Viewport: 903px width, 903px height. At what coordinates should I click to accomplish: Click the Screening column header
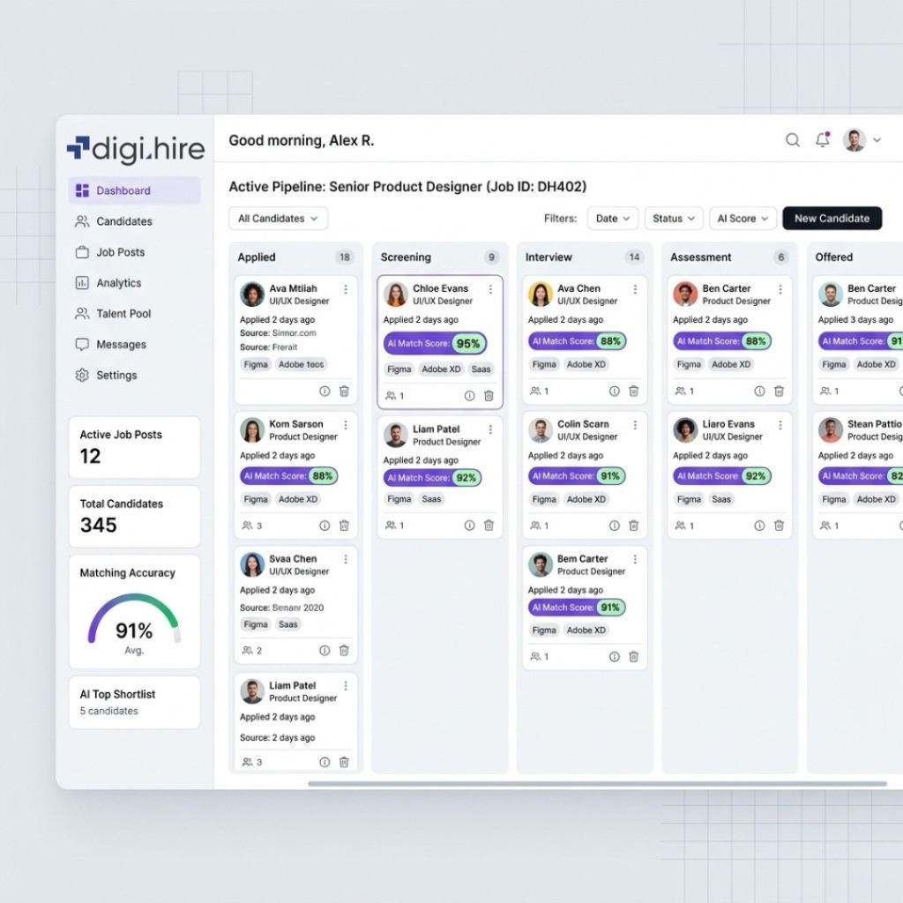point(406,257)
